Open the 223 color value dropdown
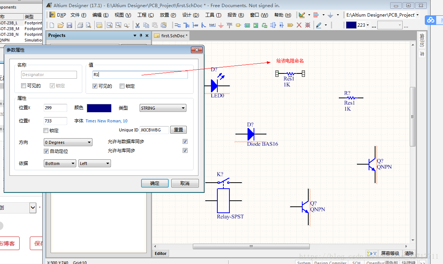443x264 pixels. 368,25
